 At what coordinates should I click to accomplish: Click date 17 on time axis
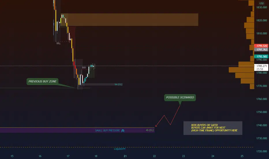tap(68, 156)
